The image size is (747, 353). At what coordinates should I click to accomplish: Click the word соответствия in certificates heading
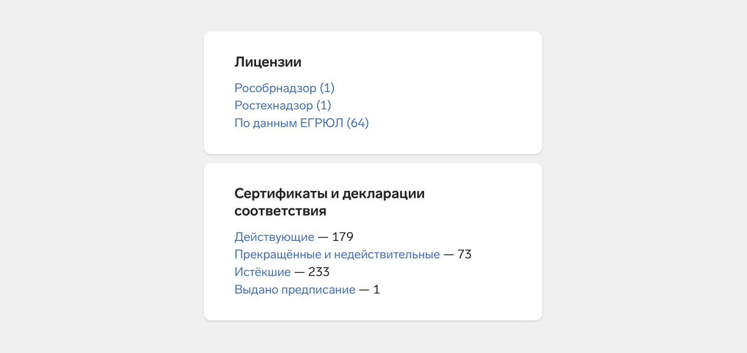click(x=280, y=211)
